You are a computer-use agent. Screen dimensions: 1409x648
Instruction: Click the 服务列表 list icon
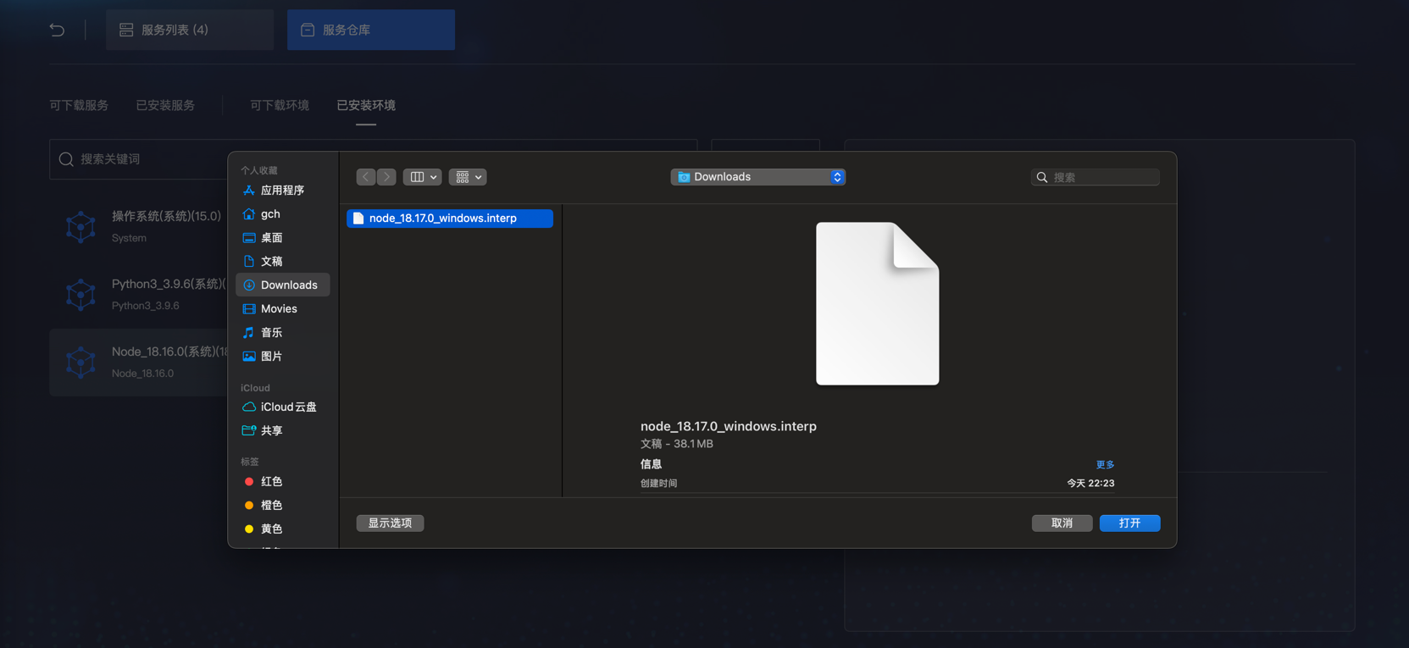tap(126, 30)
